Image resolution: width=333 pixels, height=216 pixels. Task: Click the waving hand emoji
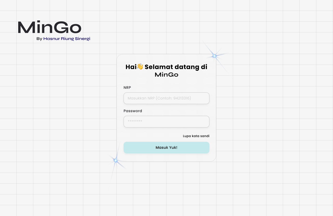[x=140, y=66]
